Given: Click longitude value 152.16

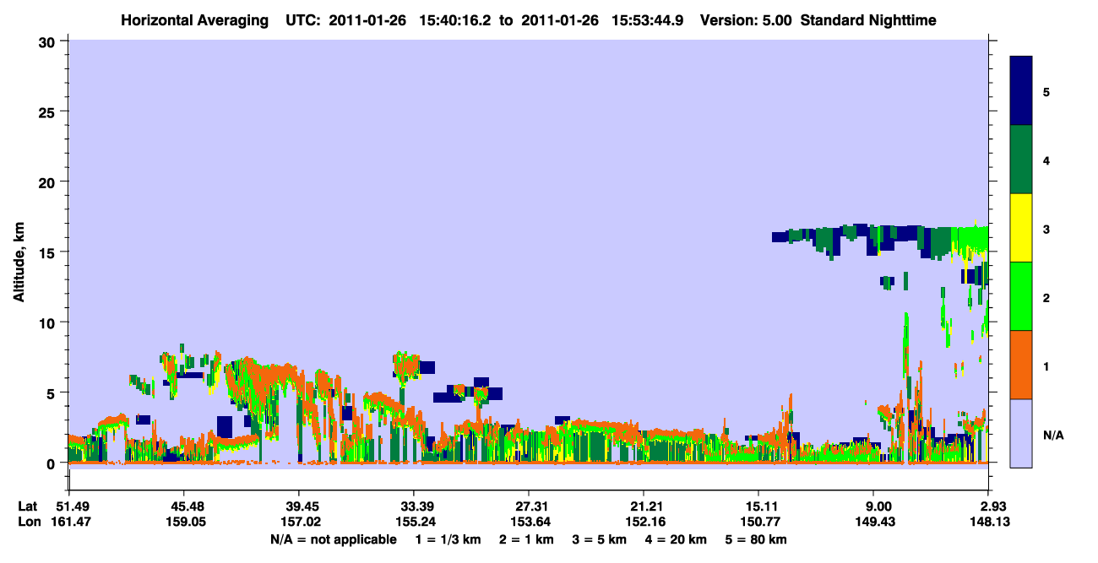Looking at the screenshot, I should click(644, 522).
